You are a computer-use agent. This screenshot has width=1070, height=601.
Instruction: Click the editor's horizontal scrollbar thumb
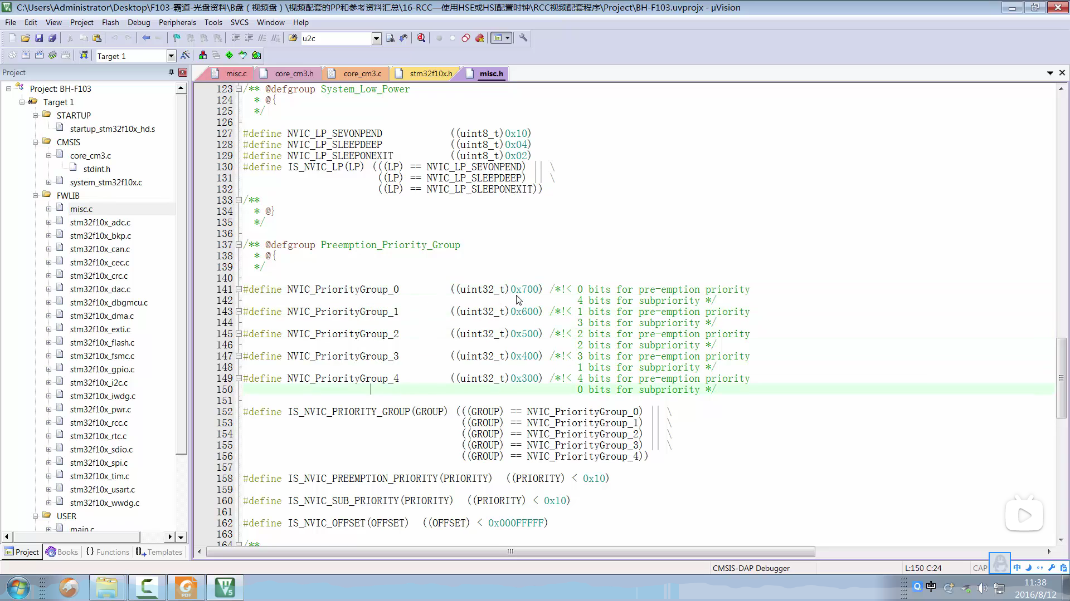(x=510, y=552)
